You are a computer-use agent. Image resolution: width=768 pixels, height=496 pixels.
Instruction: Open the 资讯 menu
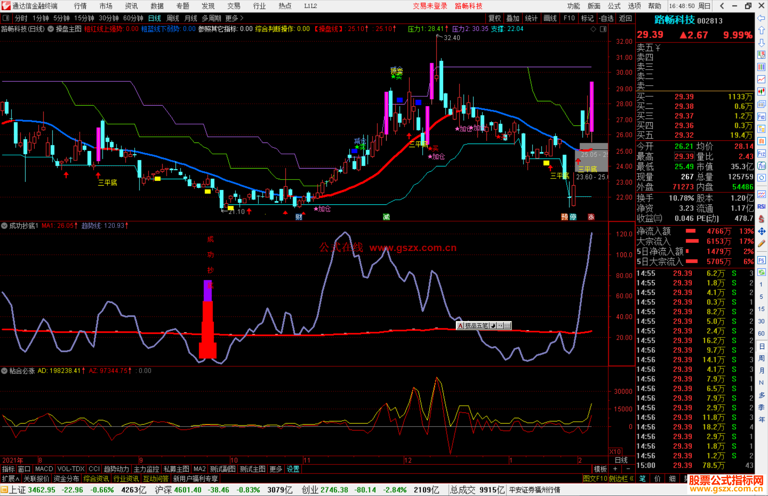(131, 6)
